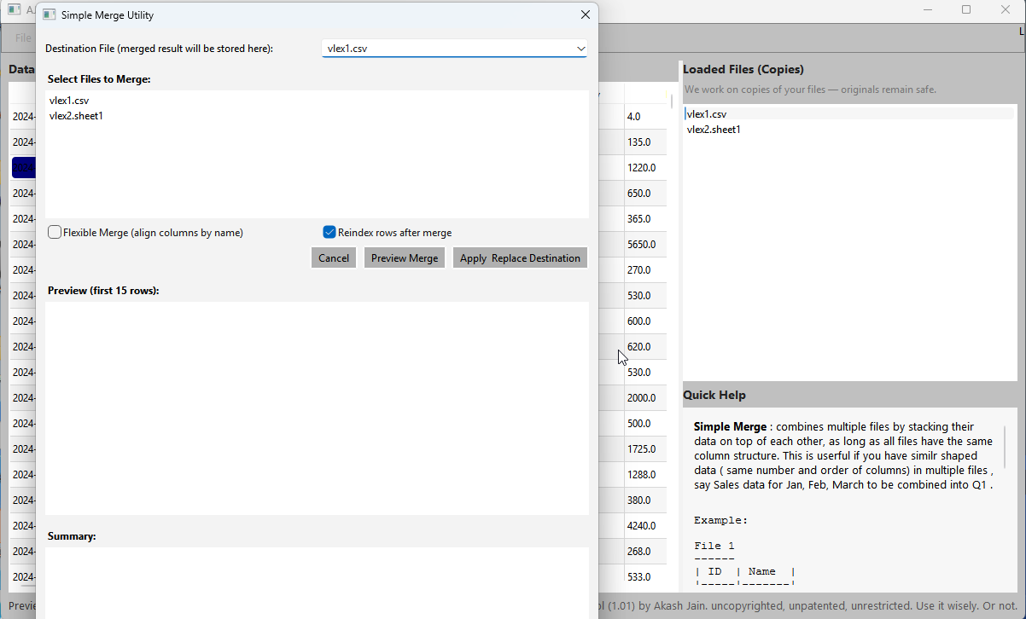Click inside the Destination File combo box
1026x619 pixels.
[444, 49]
